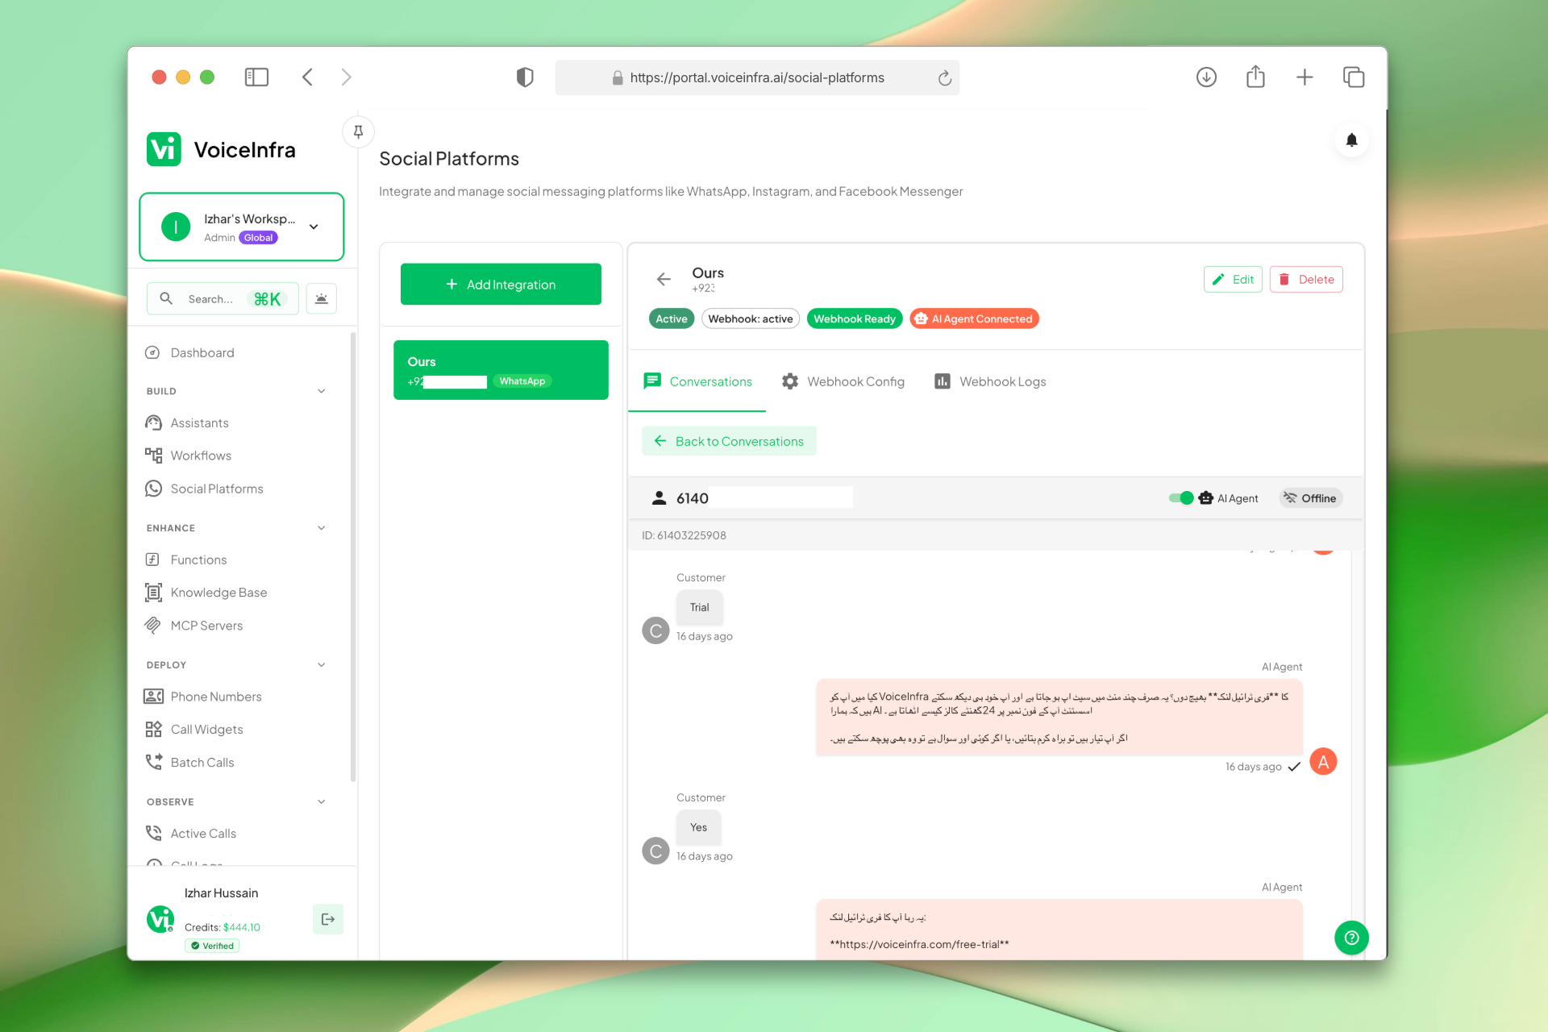The width and height of the screenshot is (1548, 1032).
Task: Click the customer 'Trial' message bubble
Action: pyautogui.click(x=700, y=608)
